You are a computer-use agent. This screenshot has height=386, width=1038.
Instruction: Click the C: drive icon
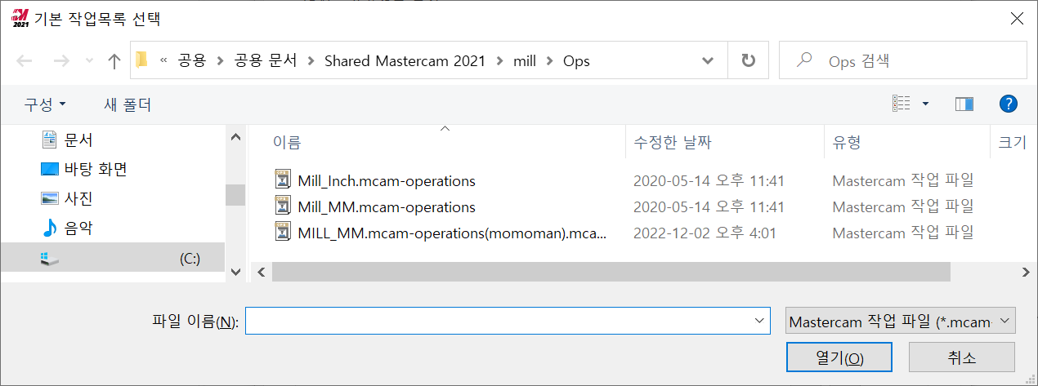click(49, 259)
